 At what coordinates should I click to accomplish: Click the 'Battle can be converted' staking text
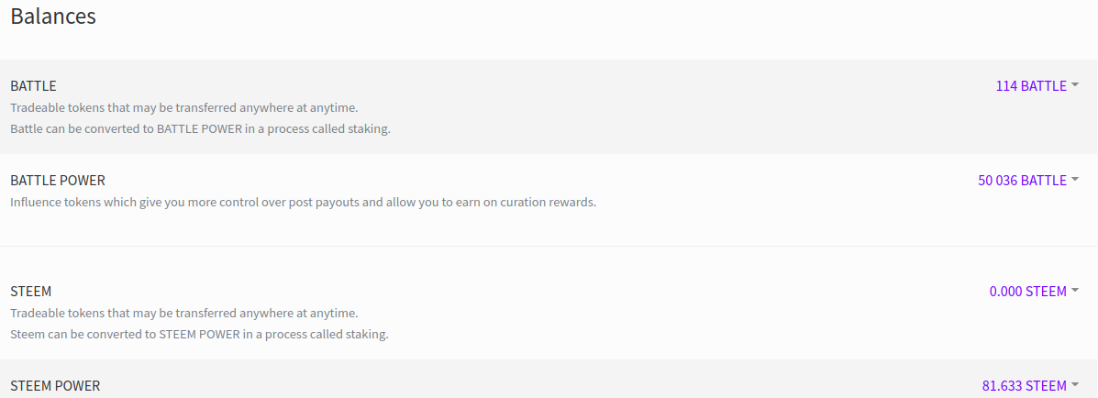point(200,129)
